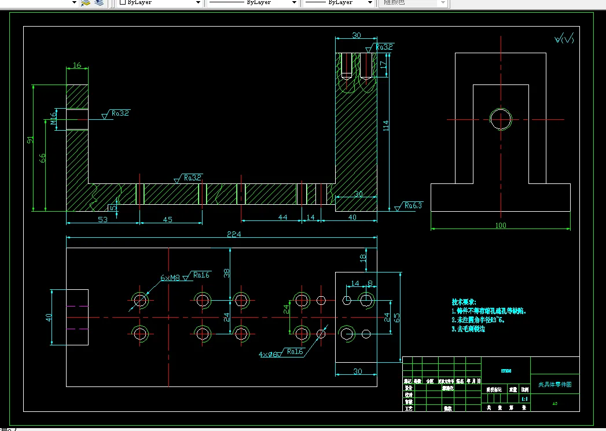Click the Make Object's Layer Current icon
The image size is (606, 431).
tap(86, 2)
